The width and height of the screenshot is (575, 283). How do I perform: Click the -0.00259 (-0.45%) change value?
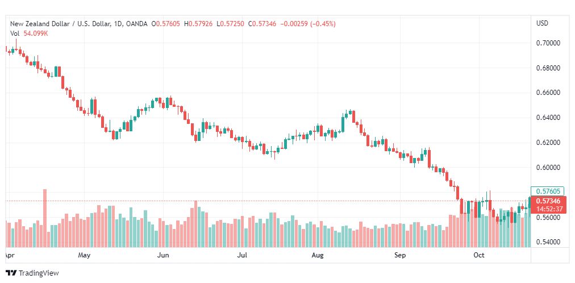click(308, 24)
